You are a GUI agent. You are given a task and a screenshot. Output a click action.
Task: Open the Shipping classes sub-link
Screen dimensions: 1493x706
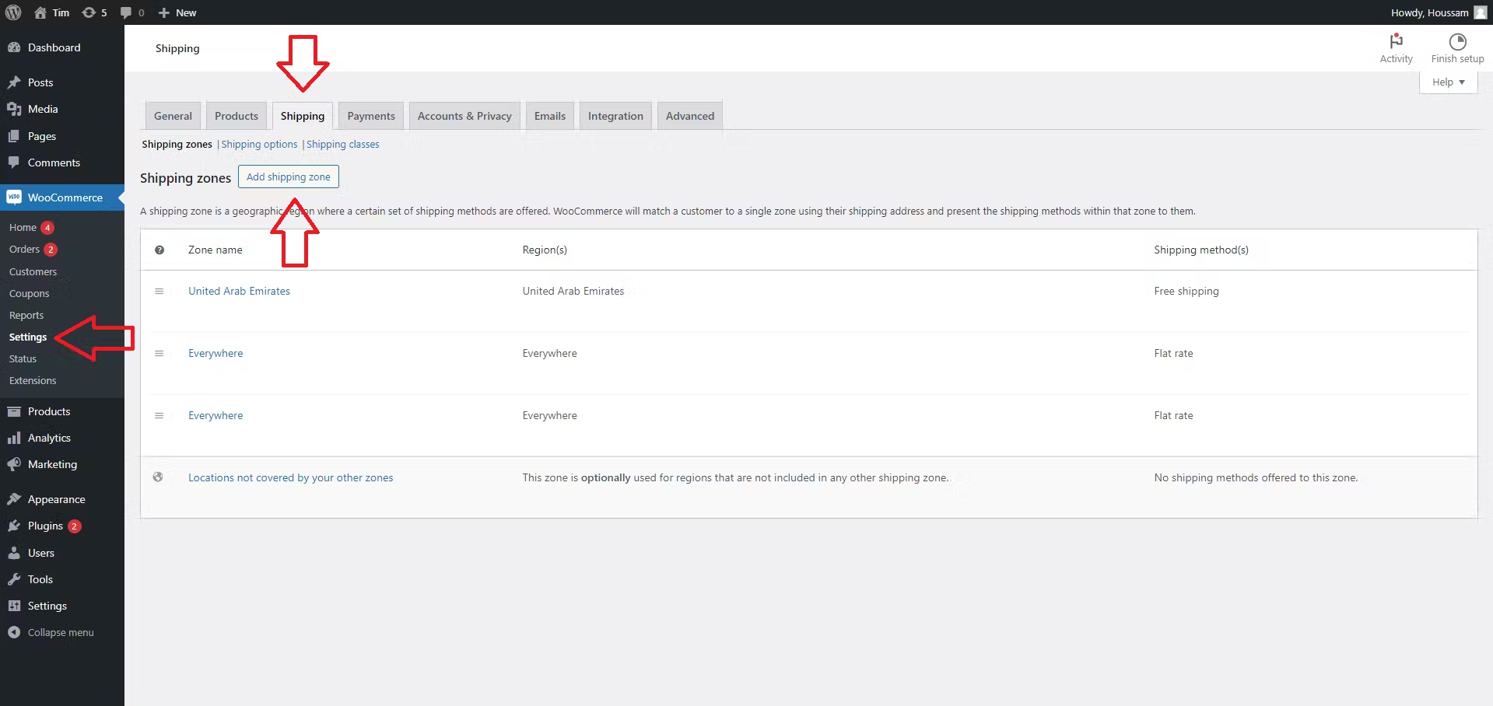click(x=343, y=145)
